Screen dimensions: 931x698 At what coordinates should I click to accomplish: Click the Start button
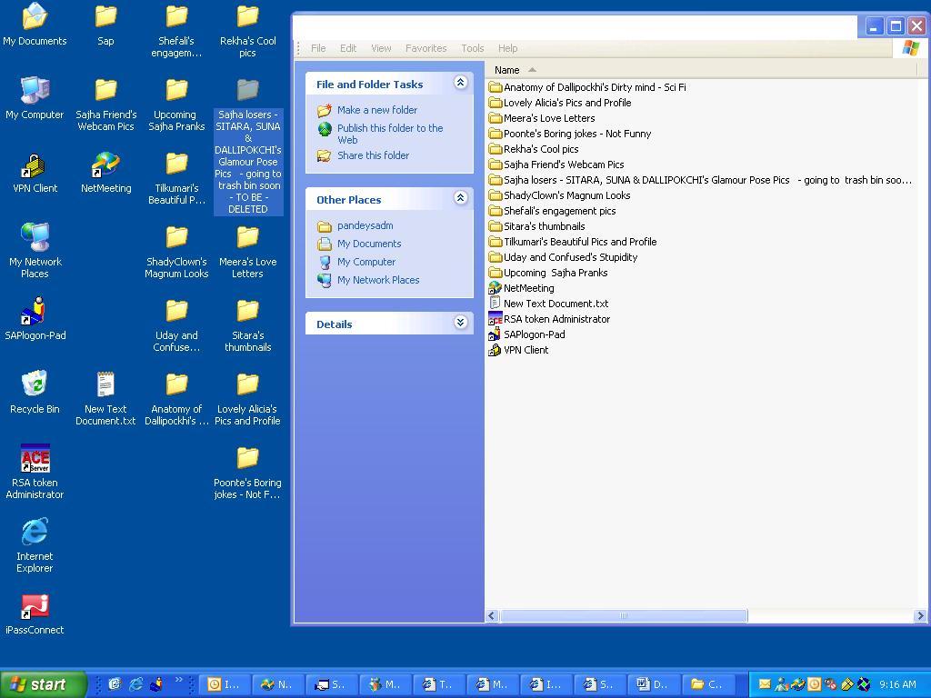coord(43,684)
